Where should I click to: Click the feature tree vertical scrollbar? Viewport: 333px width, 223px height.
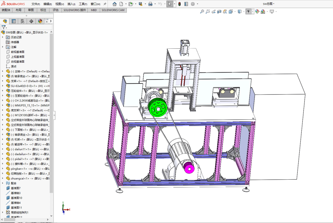pyautogui.click(x=51, y=111)
